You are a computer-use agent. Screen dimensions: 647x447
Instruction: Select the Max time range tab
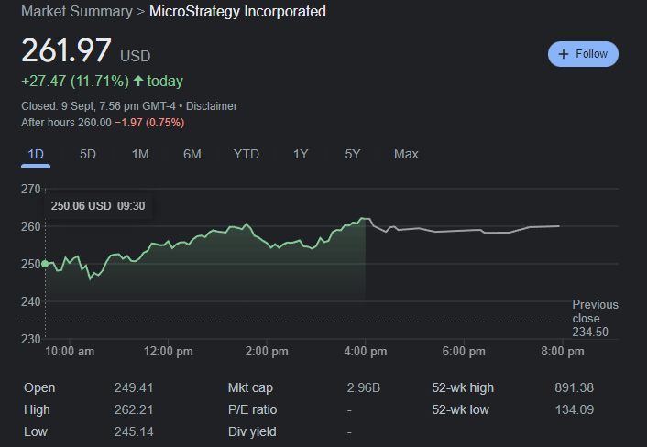click(406, 154)
